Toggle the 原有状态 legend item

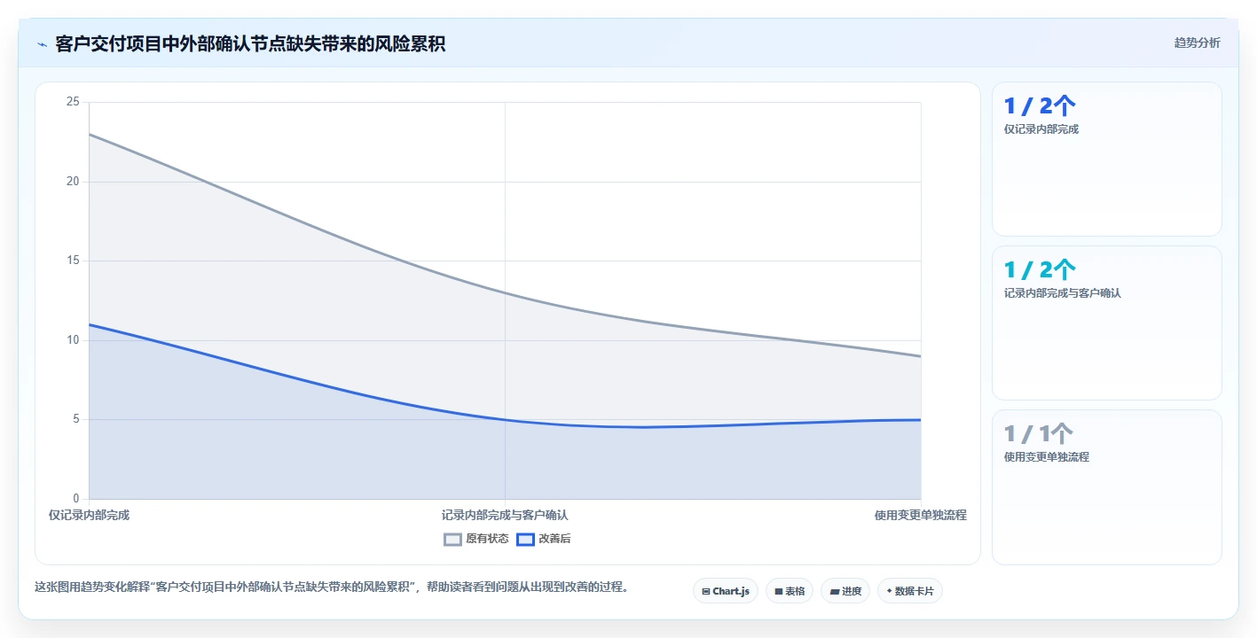[x=476, y=539]
